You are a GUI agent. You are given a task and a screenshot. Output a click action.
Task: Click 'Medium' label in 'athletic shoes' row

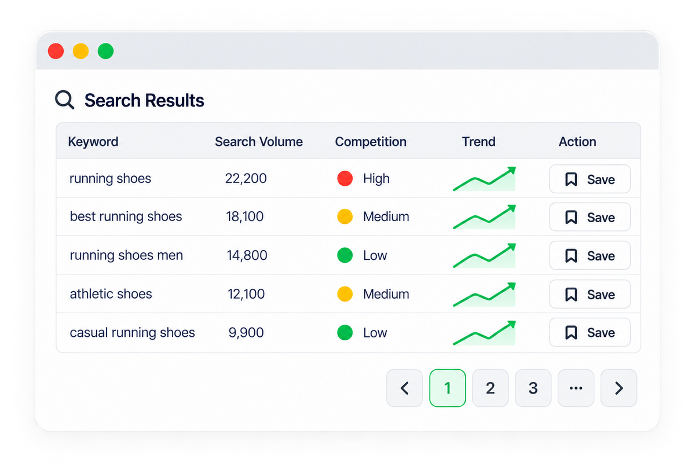pyautogui.click(x=386, y=294)
